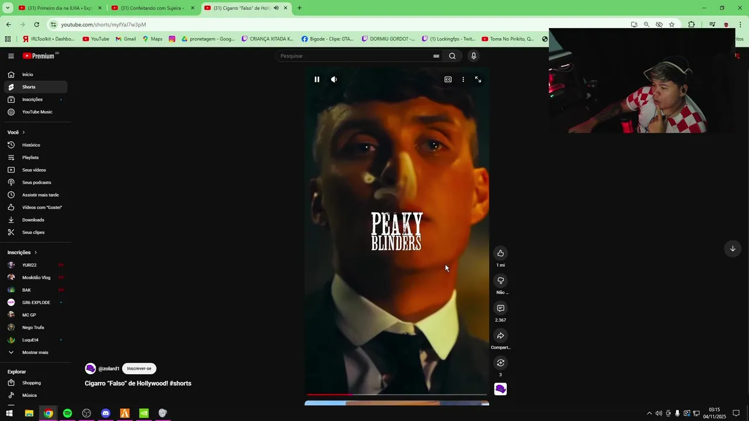749x421 pixels.
Task: Open Seus vídeos in the sidebar
Action: tap(35, 170)
